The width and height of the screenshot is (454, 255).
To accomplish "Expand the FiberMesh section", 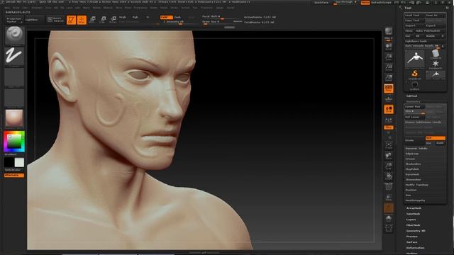I will point(413,225).
